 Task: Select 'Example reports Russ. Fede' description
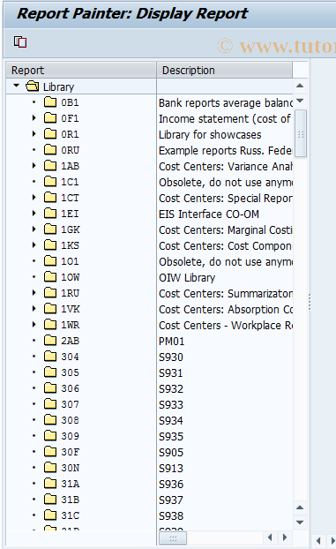[226, 151]
